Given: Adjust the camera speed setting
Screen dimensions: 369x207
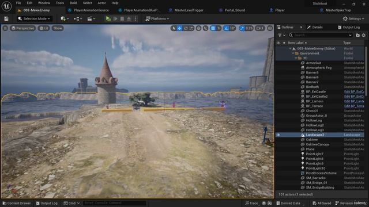Looking at the screenshot, I should (x=260, y=28).
